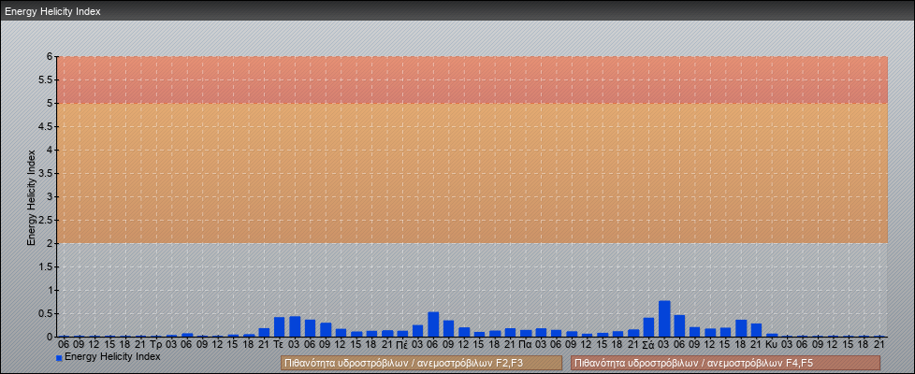Click the y-axis value 0.5
This screenshot has height=374, width=915.
[x=46, y=313]
